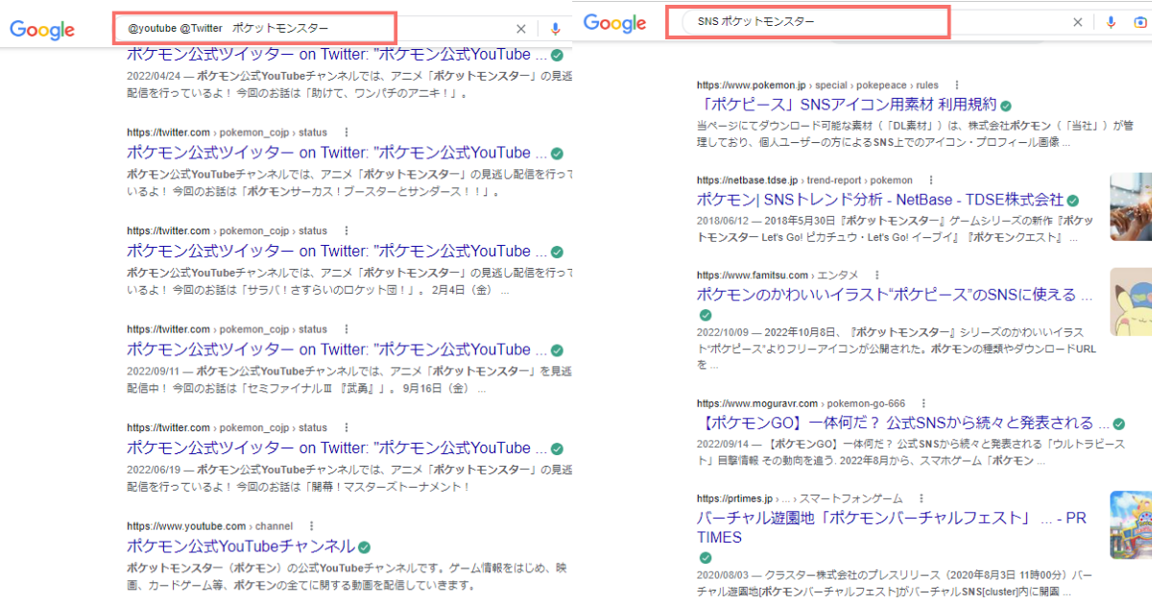
Task: Open the thumbnail image beside the PR TIMES result
Action: 1131,524
